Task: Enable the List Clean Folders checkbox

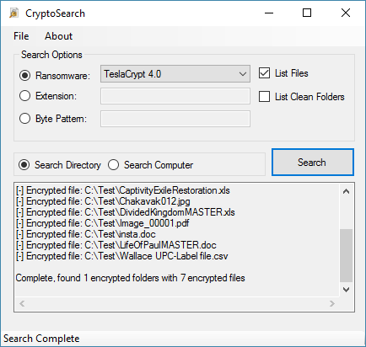Action: (264, 97)
